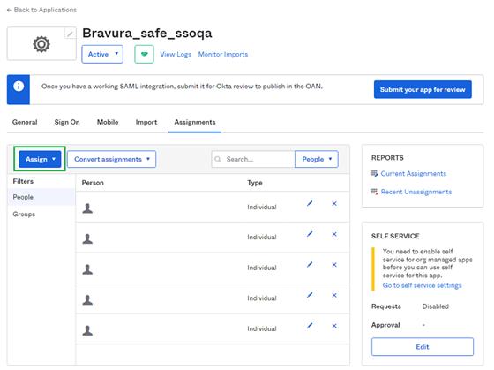Click the Bravura_safe_ssoqa app title

pyautogui.click(x=147, y=34)
